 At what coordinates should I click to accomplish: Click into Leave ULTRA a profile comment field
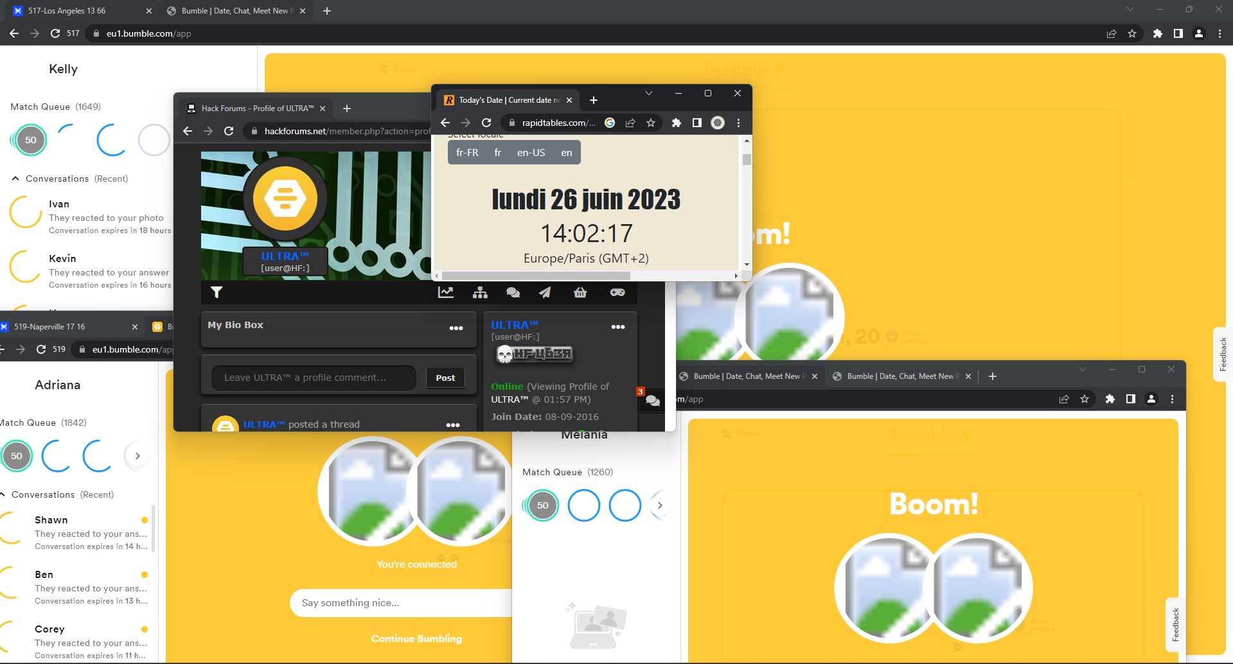click(314, 378)
